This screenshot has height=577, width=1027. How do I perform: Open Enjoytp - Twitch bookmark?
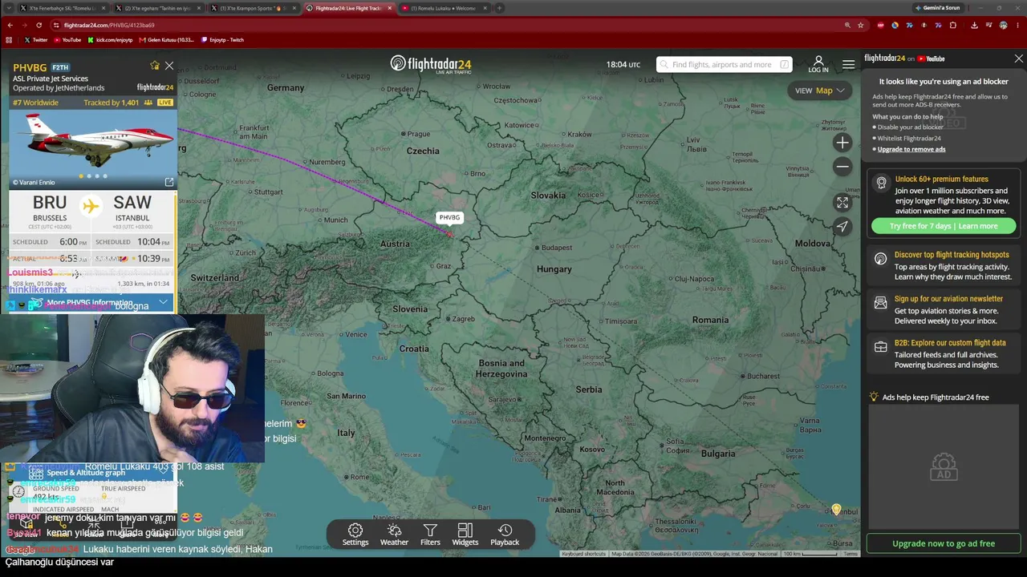tap(223, 39)
